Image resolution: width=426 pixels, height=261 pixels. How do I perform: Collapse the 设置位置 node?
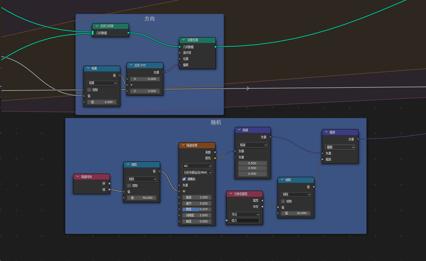click(183, 40)
